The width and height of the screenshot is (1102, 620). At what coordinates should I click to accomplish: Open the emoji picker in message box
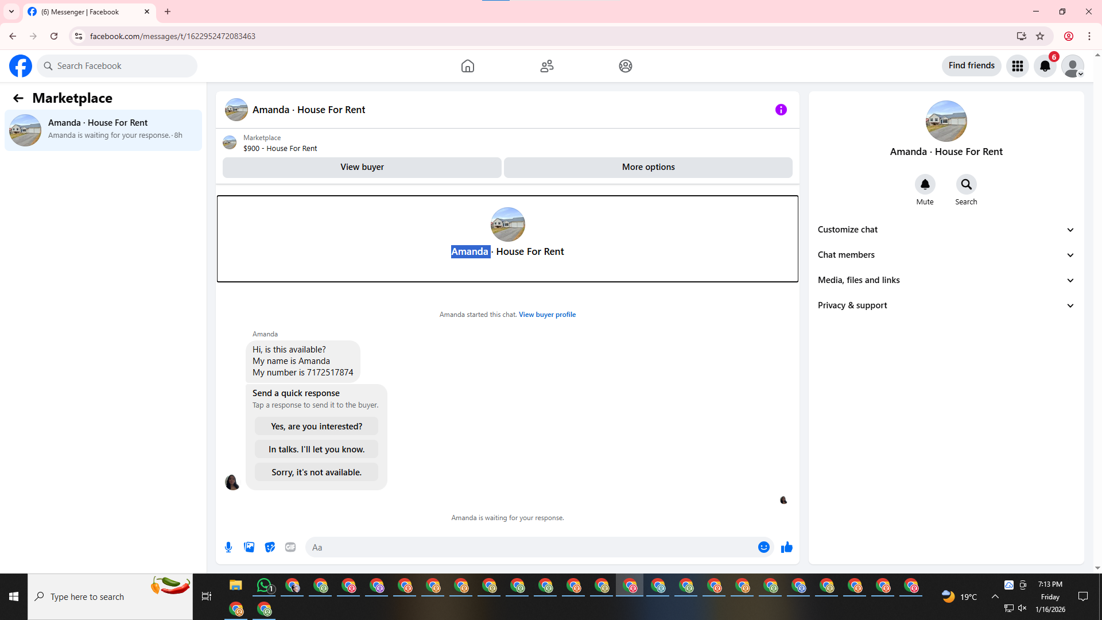click(763, 547)
